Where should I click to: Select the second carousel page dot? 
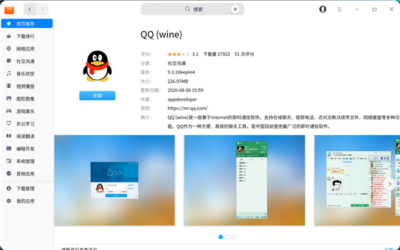pyautogui.click(x=227, y=237)
